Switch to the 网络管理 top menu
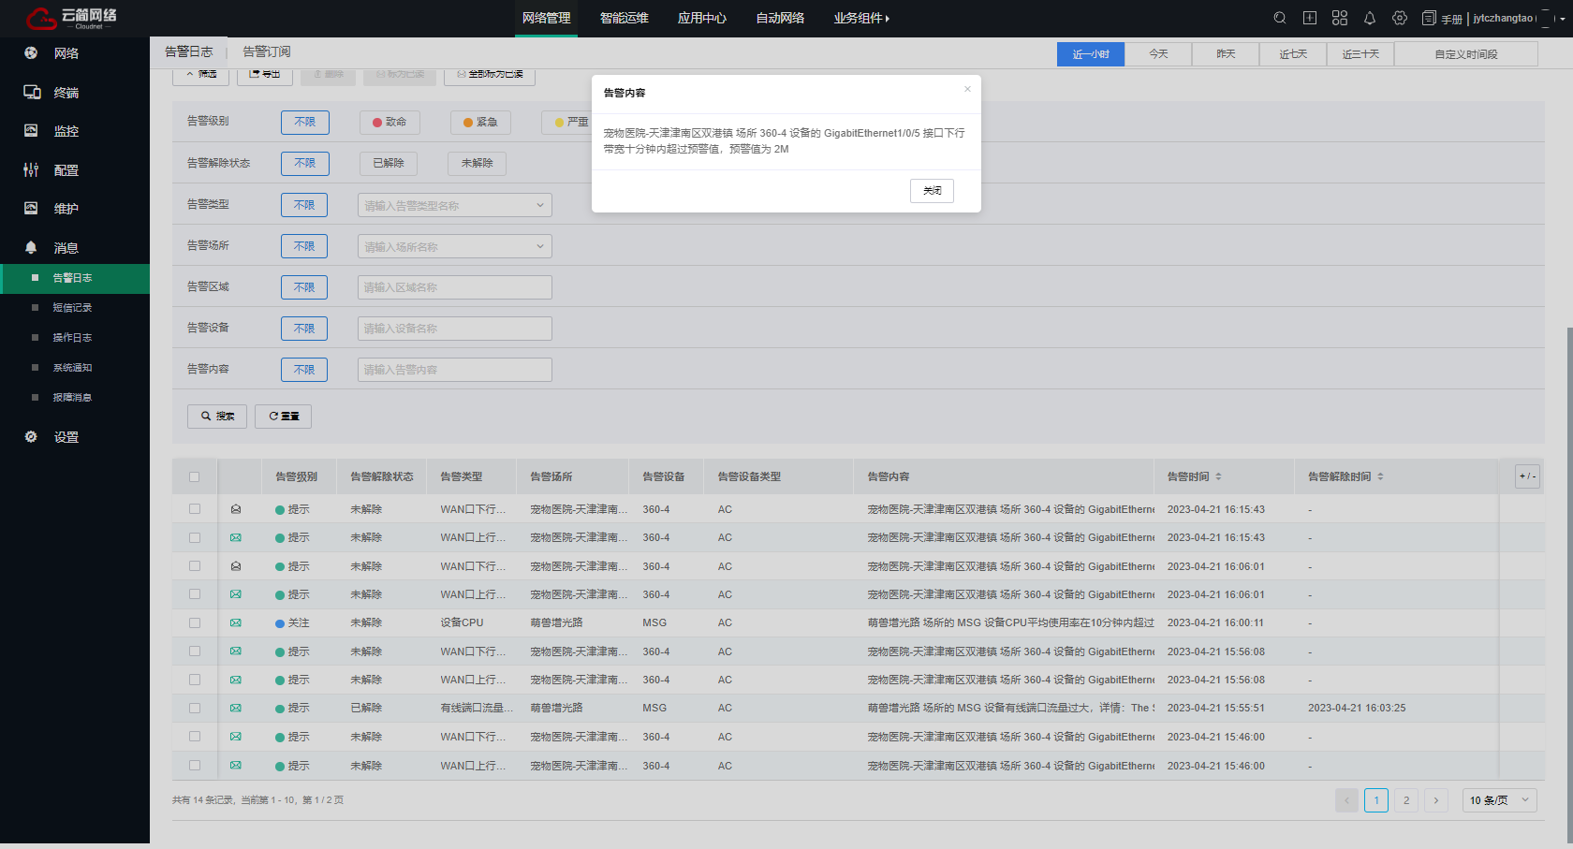The width and height of the screenshot is (1573, 849). 546,18
